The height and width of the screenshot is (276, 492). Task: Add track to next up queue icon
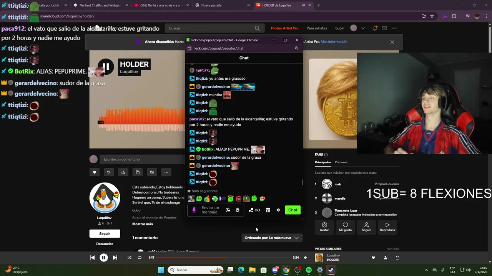click(x=152, y=172)
